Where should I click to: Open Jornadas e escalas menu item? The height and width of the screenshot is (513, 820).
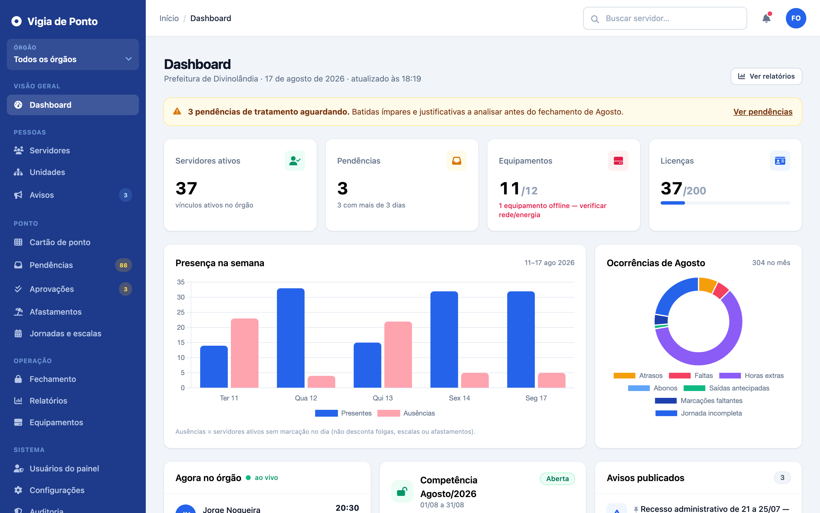(73, 333)
